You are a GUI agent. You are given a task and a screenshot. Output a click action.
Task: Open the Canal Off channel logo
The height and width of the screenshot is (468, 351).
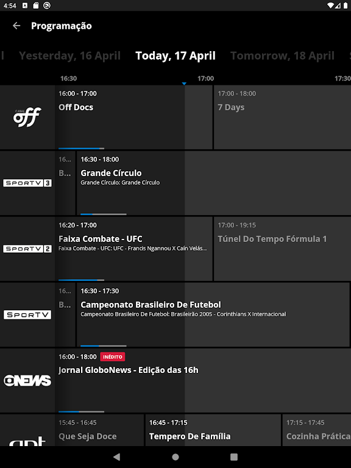click(27, 118)
